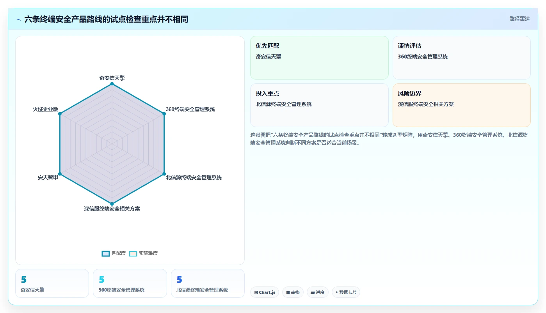Image resolution: width=546 pixels, height=313 pixels.
Task: Open the 风险边界 card
Action: [462, 105]
